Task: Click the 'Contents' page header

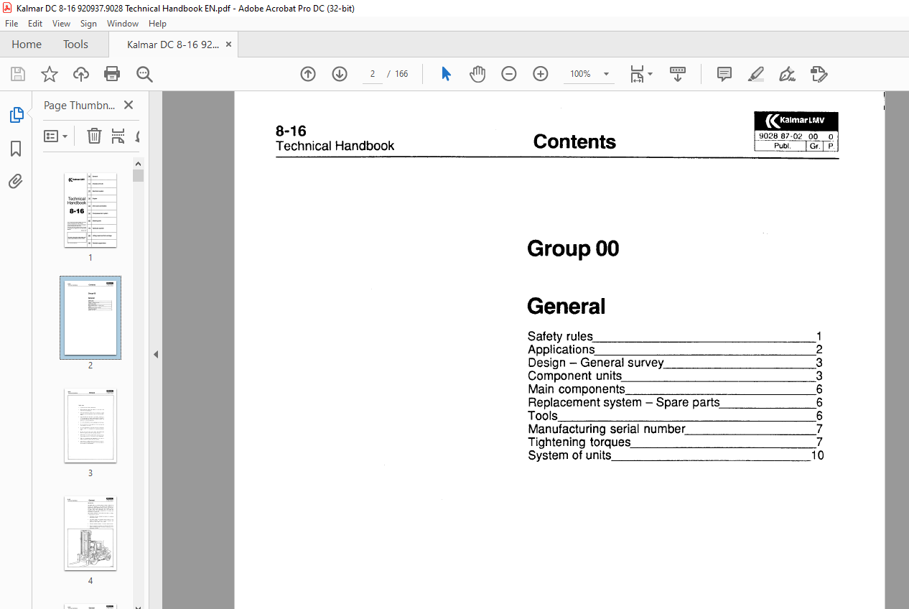Action: (574, 141)
